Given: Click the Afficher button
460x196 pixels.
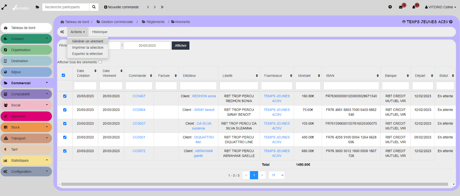Looking at the screenshot, I should point(180,46).
